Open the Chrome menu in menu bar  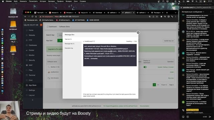click(x=9, y=1)
